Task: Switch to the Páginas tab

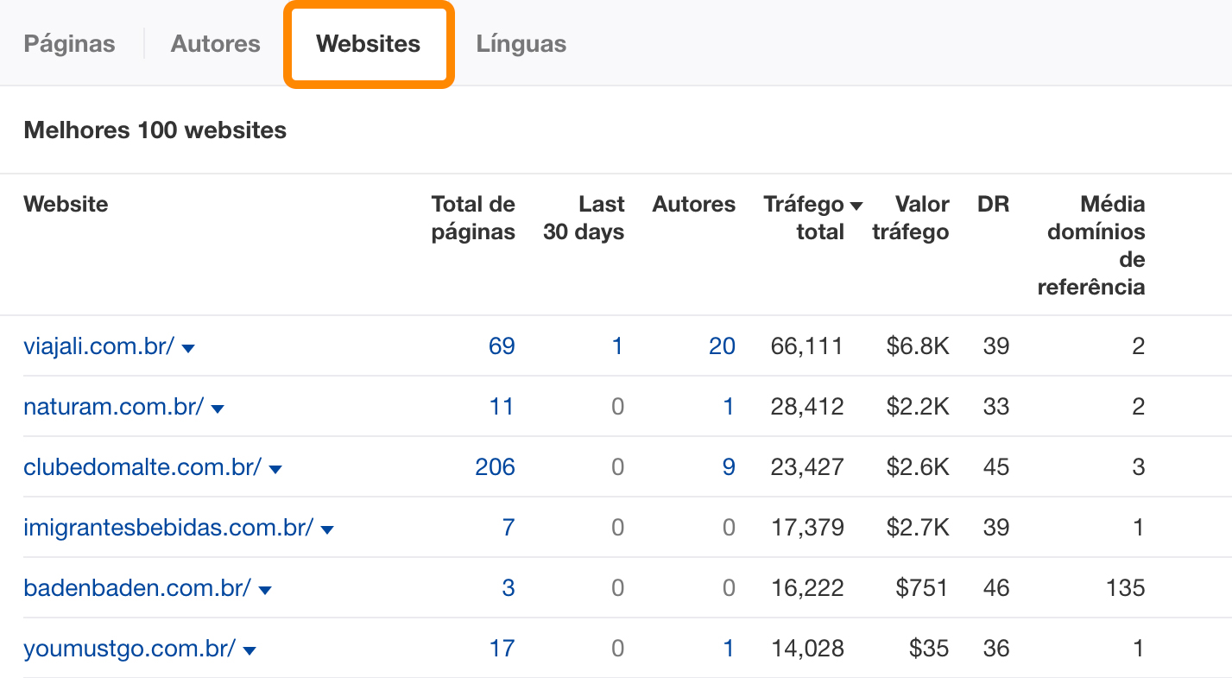Action: [69, 44]
